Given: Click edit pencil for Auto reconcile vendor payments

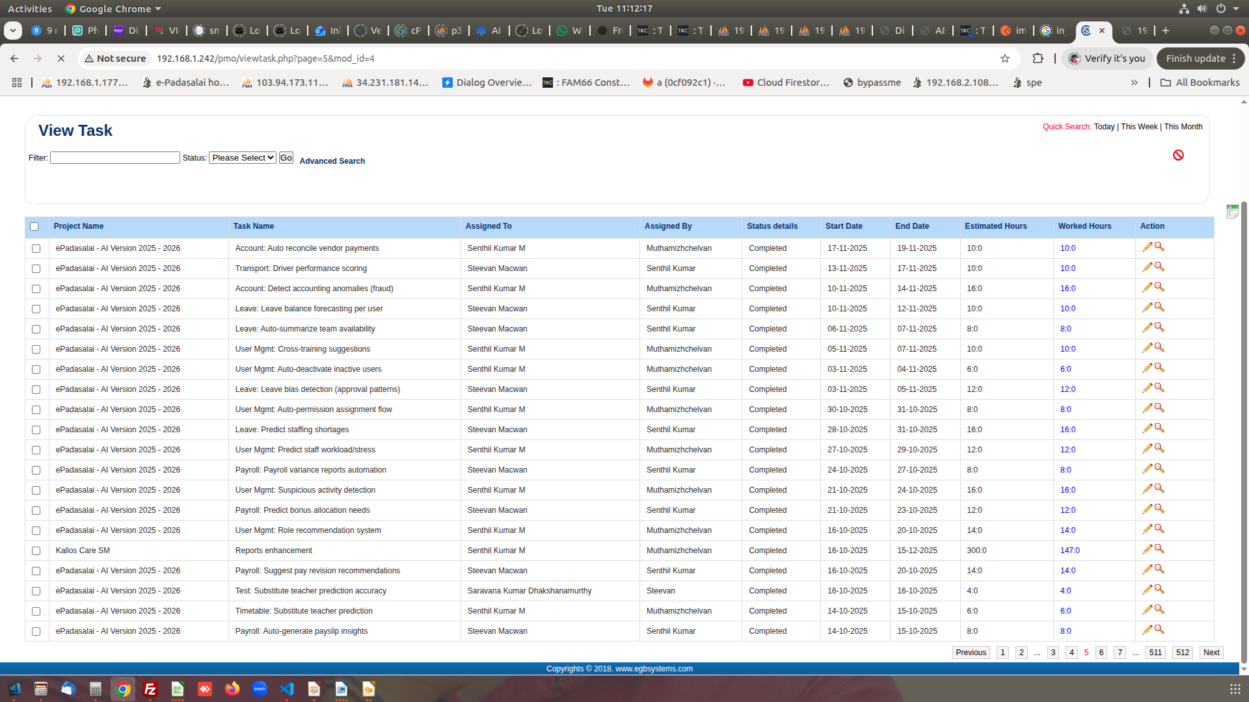Looking at the screenshot, I should pyautogui.click(x=1147, y=247).
